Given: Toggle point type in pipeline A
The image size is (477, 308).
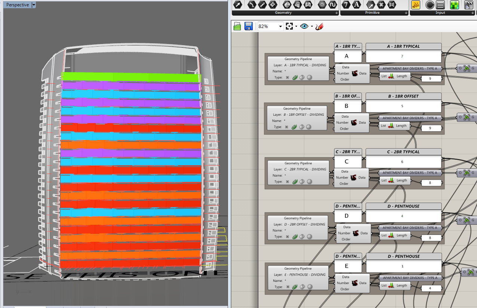Looking at the screenshot, I should (287, 77).
